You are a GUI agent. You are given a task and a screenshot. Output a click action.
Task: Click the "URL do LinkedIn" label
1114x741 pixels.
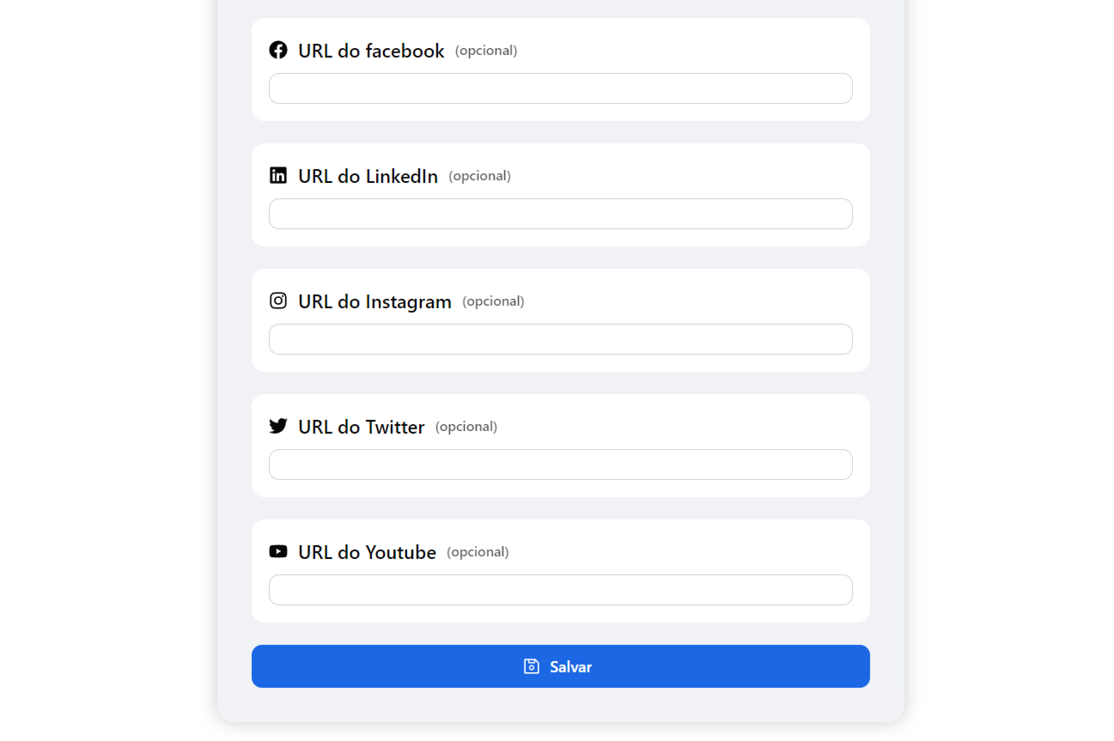(x=368, y=176)
